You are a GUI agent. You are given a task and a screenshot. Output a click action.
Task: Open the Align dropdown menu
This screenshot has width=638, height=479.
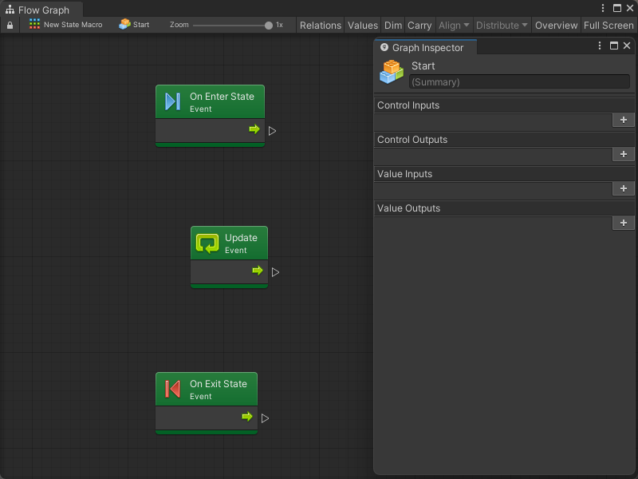coord(454,25)
